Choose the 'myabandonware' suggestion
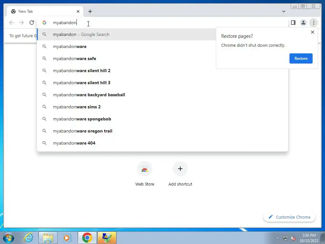The height and width of the screenshot is (244, 325). click(126, 46)
